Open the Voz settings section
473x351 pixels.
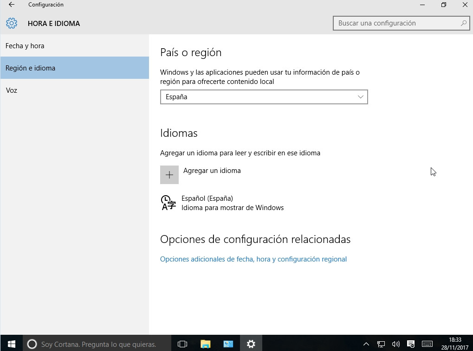[12, 90]
